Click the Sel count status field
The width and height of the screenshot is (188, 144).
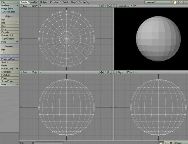pos(27,143)
